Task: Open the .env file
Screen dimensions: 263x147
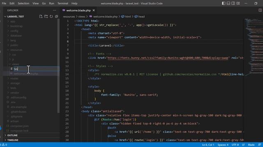Action: (x=13, y=102)
